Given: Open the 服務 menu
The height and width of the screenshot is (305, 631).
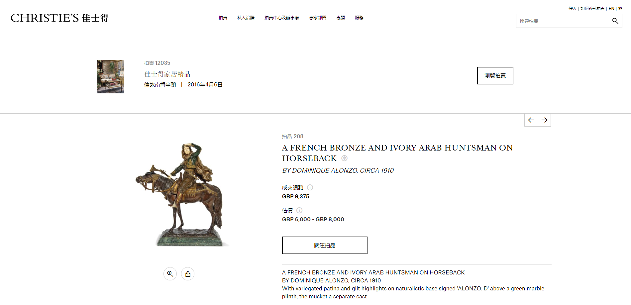Looking at the screenshot, I should click(x=359, y=18).
